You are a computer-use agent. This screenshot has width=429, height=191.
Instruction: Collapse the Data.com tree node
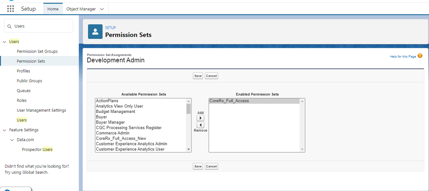coord(12,140)
